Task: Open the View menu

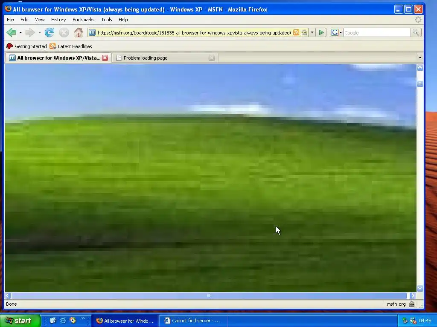Action: (40, 20)
